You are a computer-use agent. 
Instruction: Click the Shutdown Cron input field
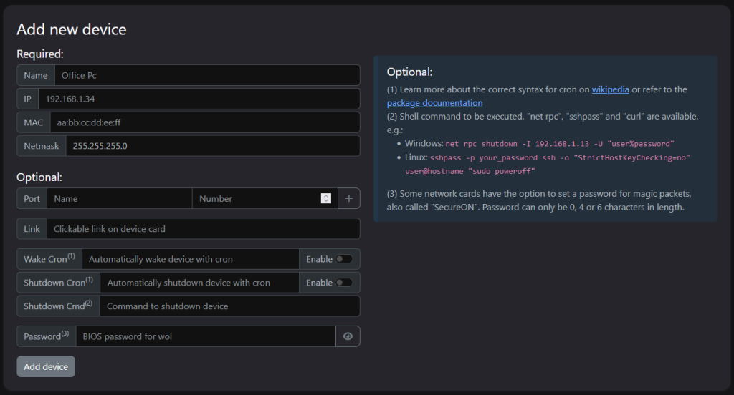(x=199, y=283)
